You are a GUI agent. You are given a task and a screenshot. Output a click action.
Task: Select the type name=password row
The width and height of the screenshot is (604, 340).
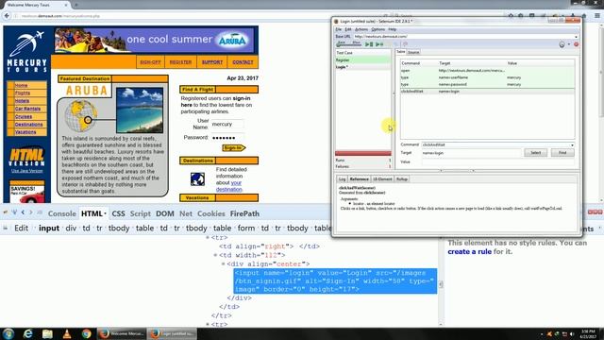pyautogui.click(x=487, y=84)
